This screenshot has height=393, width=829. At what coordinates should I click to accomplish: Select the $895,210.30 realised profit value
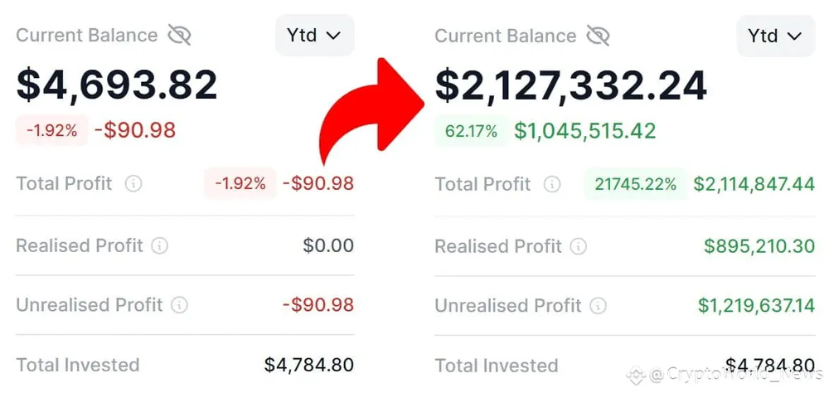coord(759,246)
